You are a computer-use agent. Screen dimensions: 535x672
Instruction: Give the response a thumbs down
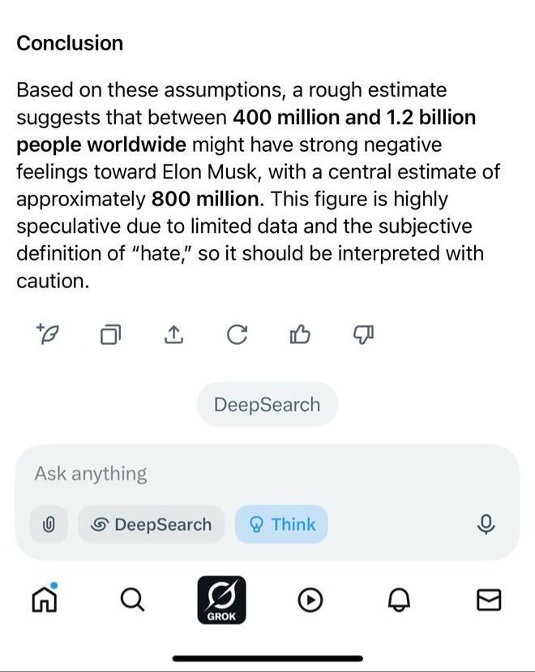point(363,334)
